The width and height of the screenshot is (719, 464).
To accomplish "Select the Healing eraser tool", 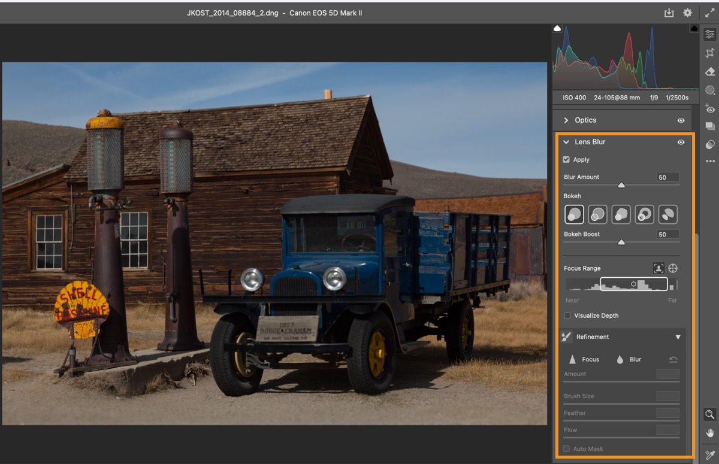I will click(x=710, y=72).
